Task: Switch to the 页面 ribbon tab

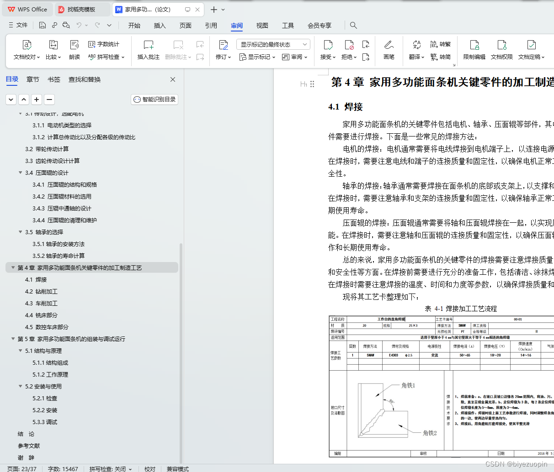Action: (x=186, y=26)
